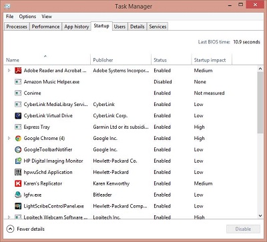Screen dimensions: 267x242
Task: Expand the Adobe Reader and Acrobat group
Action: tap(9, 71)
